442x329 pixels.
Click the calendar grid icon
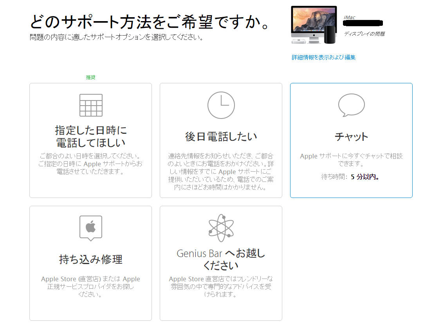[x=91, y=105]
